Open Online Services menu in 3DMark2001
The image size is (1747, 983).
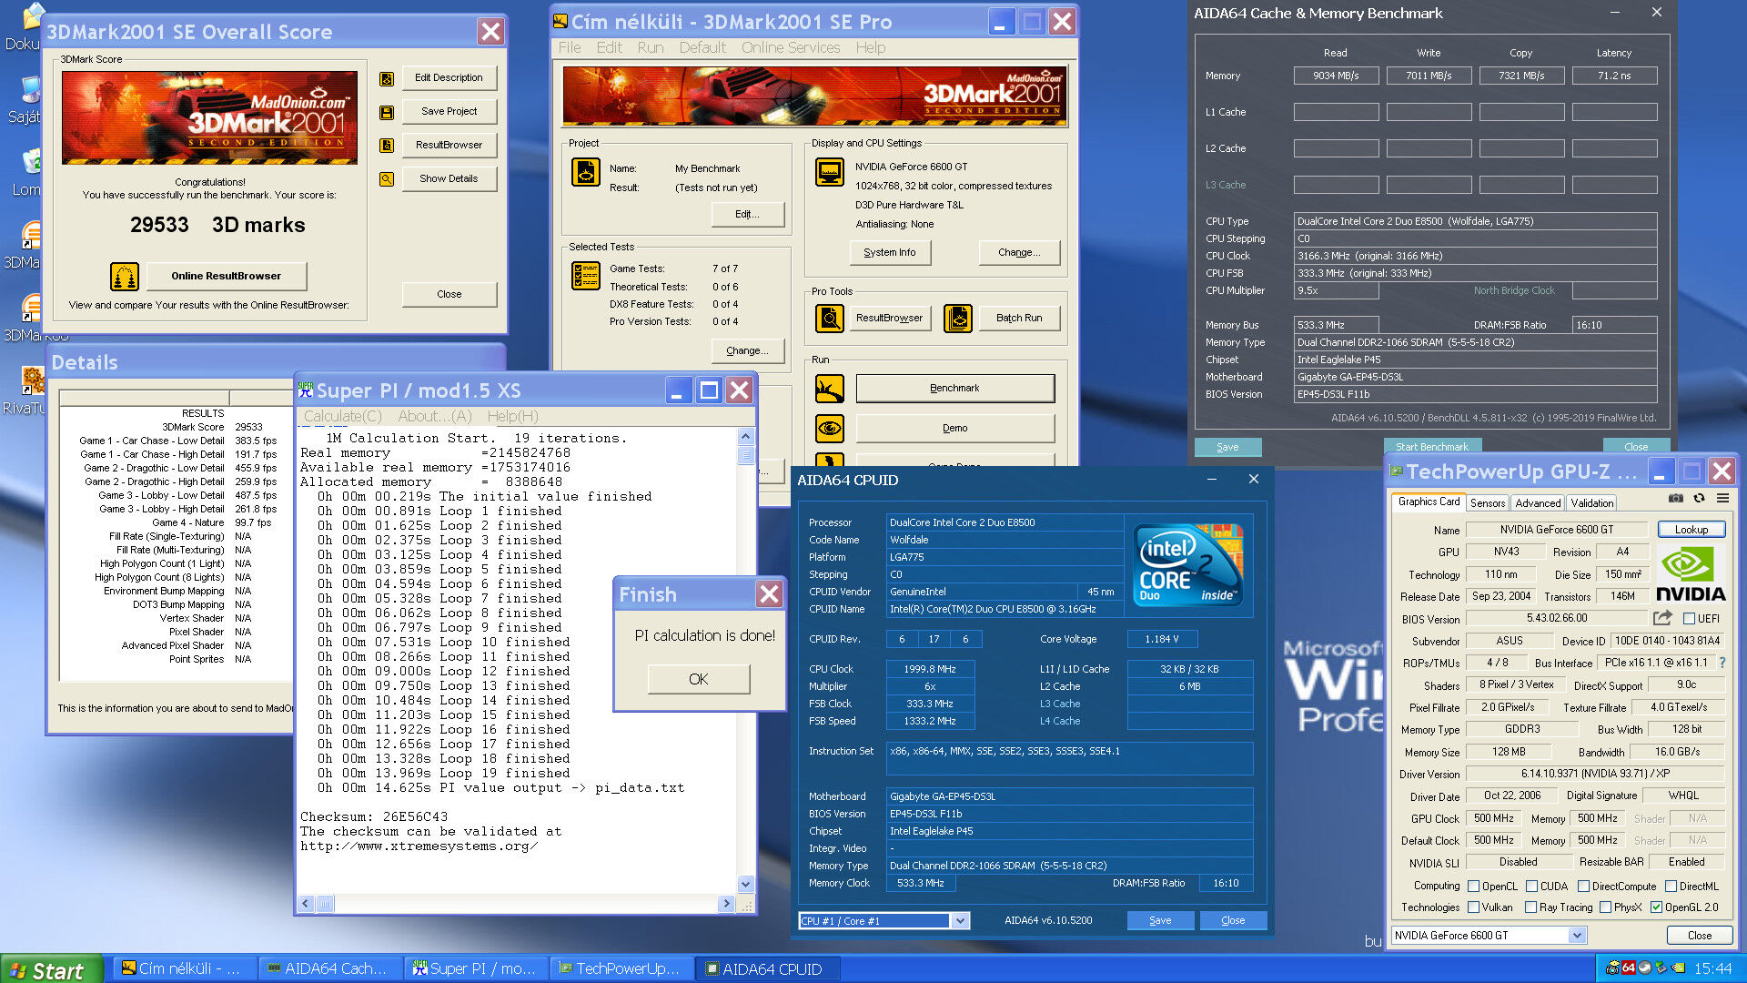coord(790,48)
